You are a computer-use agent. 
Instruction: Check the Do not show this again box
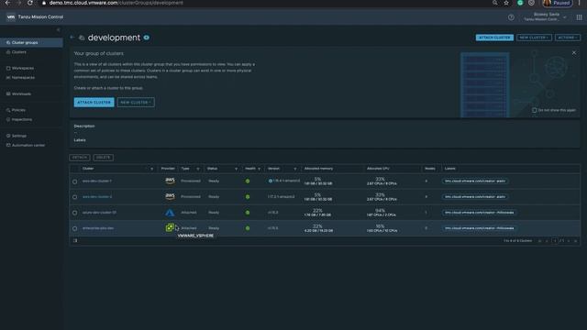tap(534, 110)
